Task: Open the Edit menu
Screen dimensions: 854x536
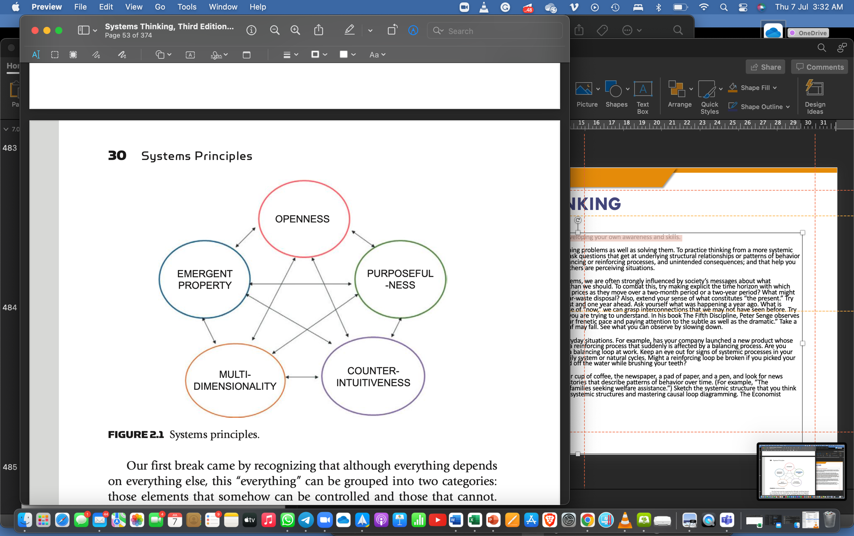Action: [105, 7]
